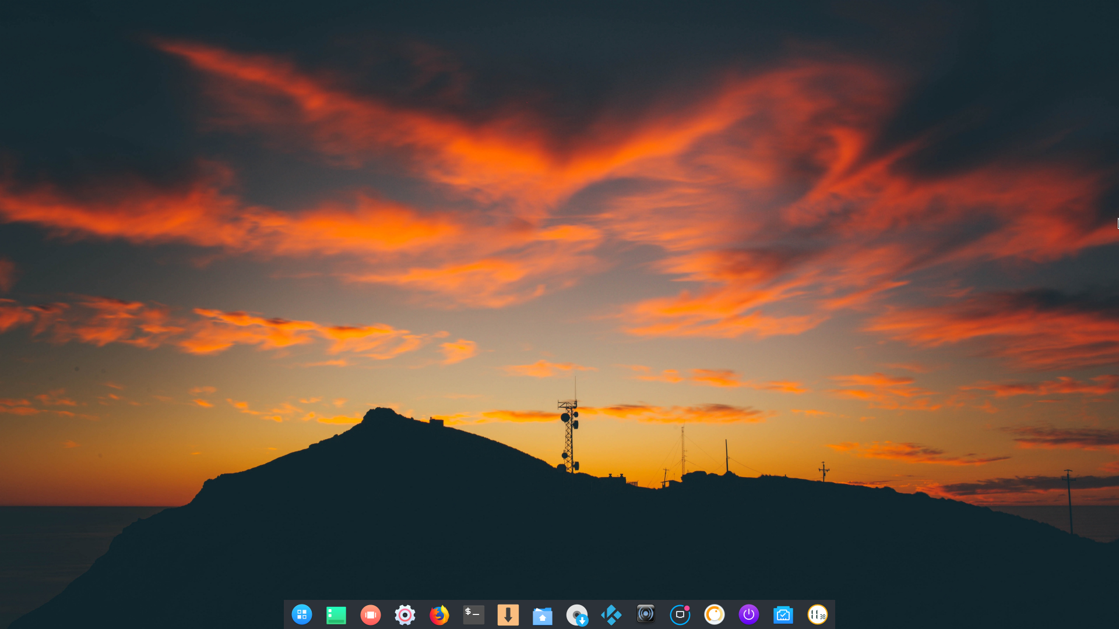Open the dark speaker sound app icon
The image size is (1119, 629).
point(646,614)
